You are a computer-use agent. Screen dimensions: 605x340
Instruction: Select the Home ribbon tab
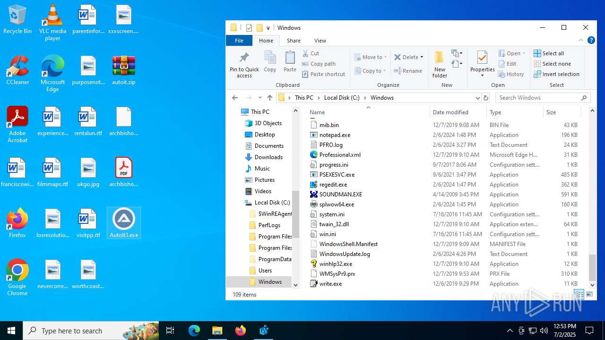coord(266,41)
